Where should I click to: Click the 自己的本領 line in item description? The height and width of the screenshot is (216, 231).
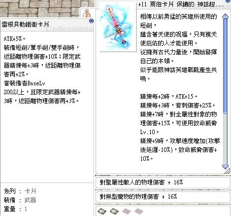[157, 61]
